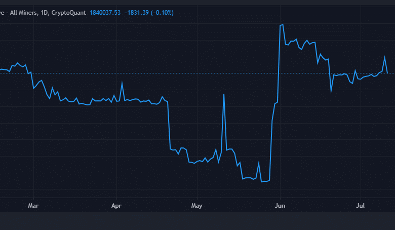395x230 pixels.
Task: Click the mid-May spike on the line
Action: click(x=223, y=94)
